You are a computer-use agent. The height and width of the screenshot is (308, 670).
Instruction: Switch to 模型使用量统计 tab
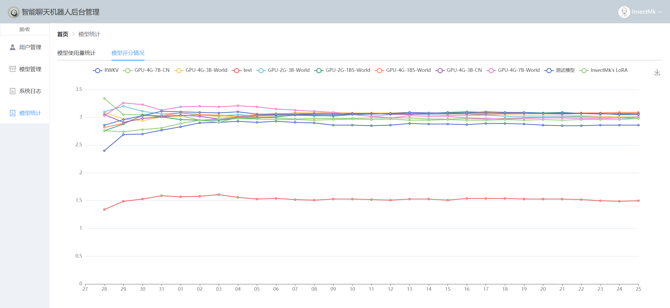click(x=76, y=53)
